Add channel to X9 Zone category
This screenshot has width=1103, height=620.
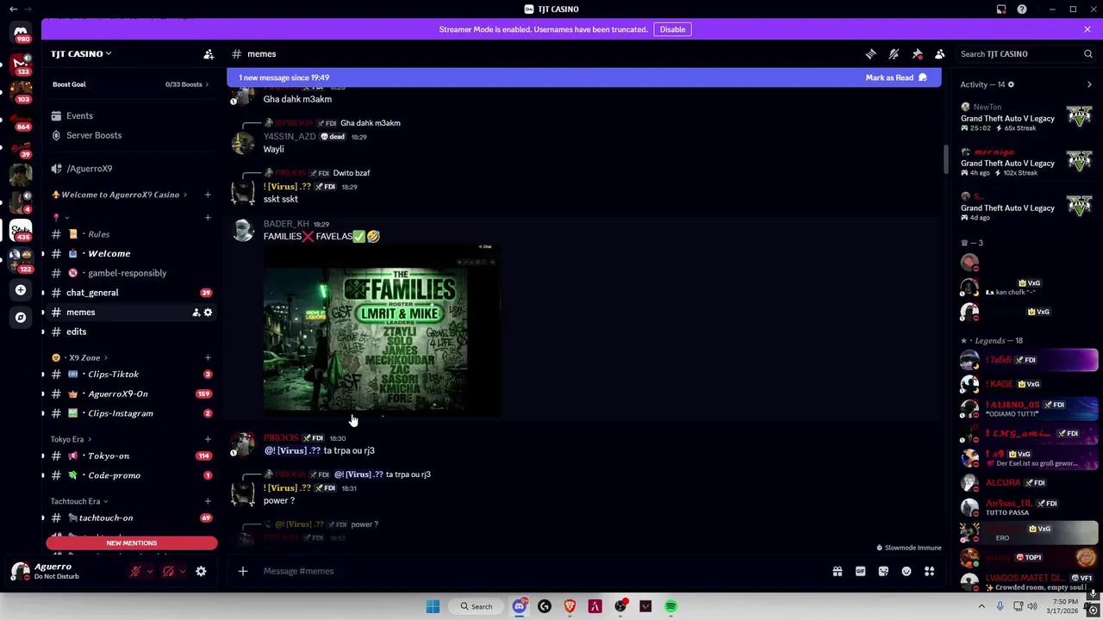(208, 357)
